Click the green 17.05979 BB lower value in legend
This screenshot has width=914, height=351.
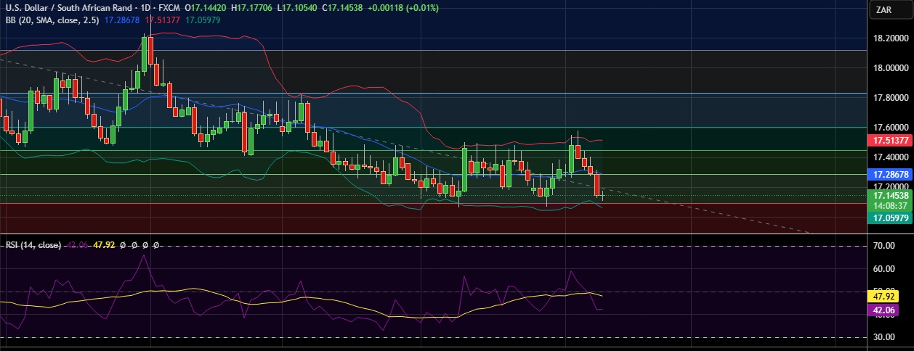coord(203,20)
